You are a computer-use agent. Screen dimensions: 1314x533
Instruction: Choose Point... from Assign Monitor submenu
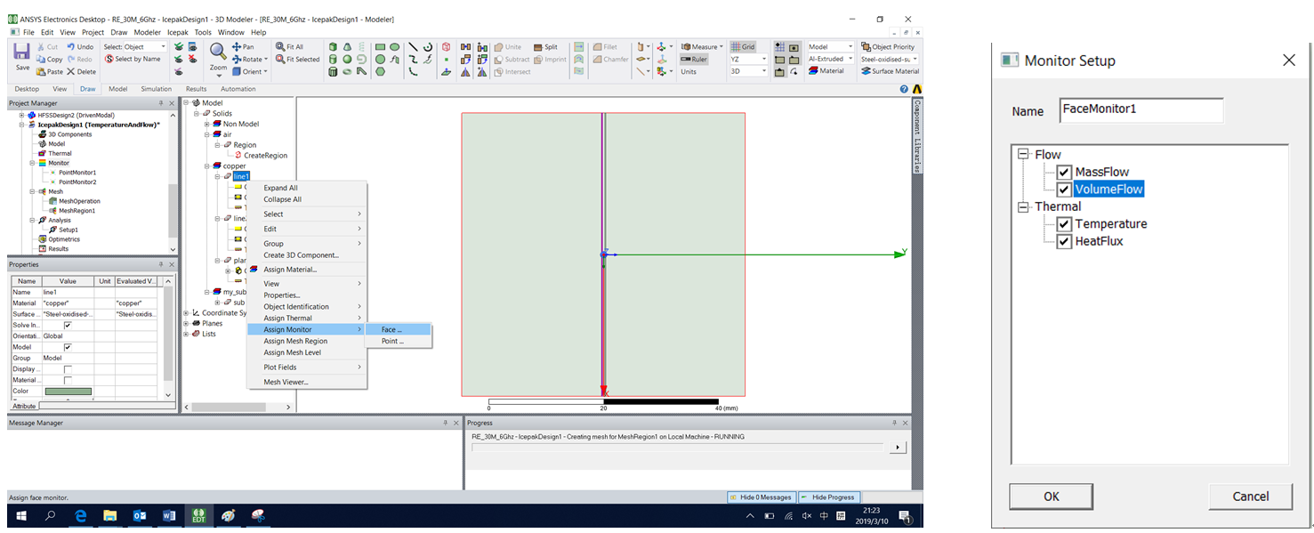point(399,341)
